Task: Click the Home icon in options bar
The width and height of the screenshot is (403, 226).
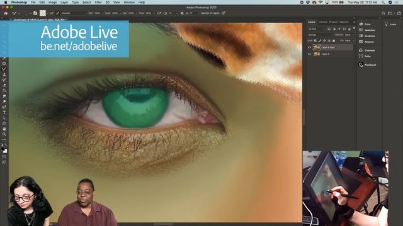Action: click(6, 13)
